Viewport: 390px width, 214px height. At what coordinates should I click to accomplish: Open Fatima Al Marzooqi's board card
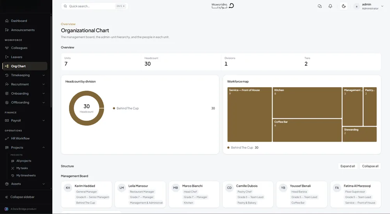pos(356,195)
